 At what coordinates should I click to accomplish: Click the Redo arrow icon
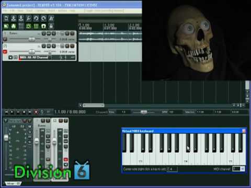pyautogui.click(x=43, y=18)
